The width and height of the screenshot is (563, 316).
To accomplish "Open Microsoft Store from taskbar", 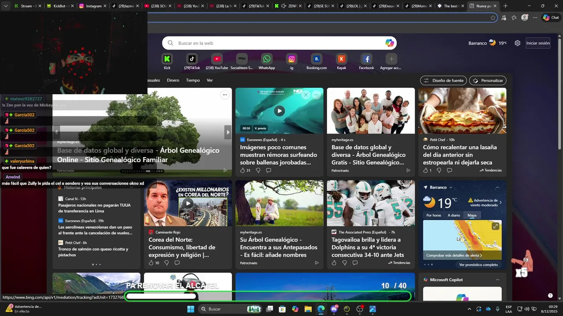I will (282, 309).
